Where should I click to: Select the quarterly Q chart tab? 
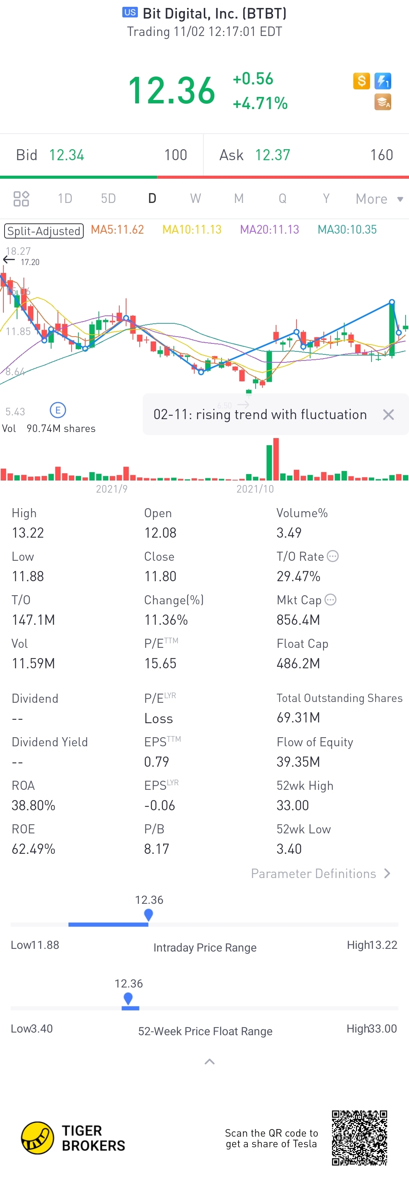click(283, 198)
